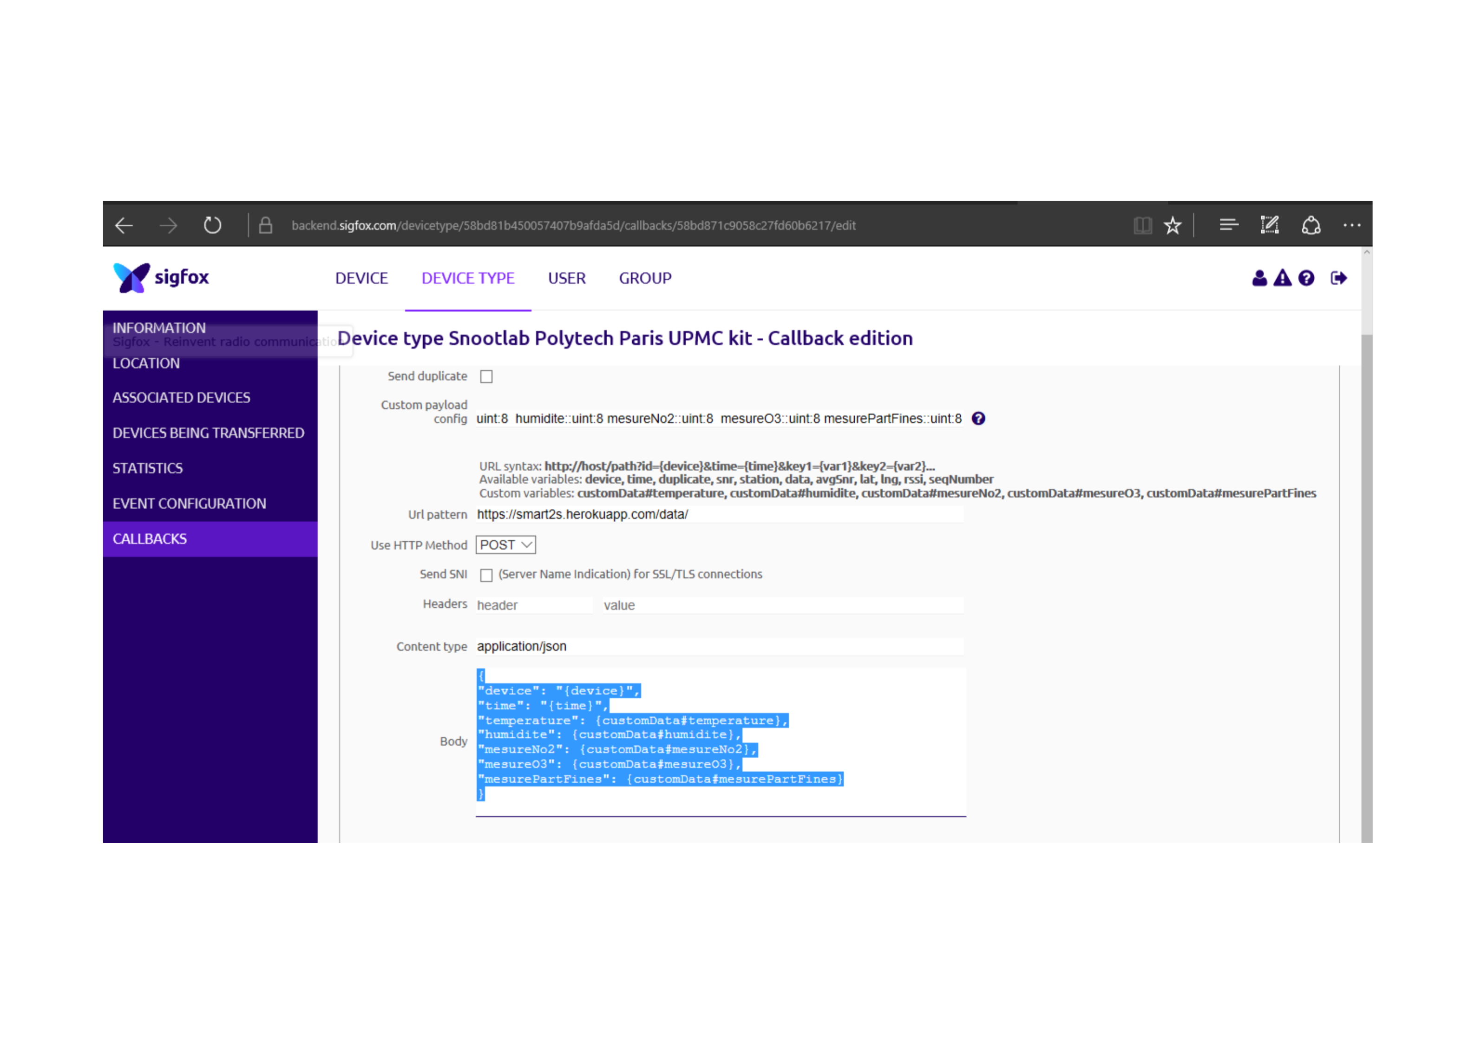Click the Callback edition page title
1475x1043 pixels.
click(x=625, y=339)
